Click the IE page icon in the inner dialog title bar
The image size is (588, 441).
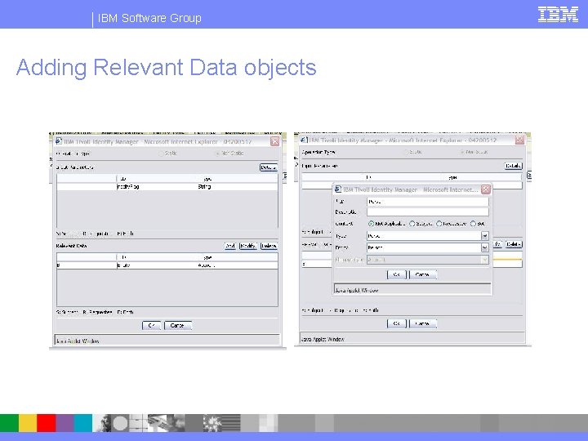[338, 189]
